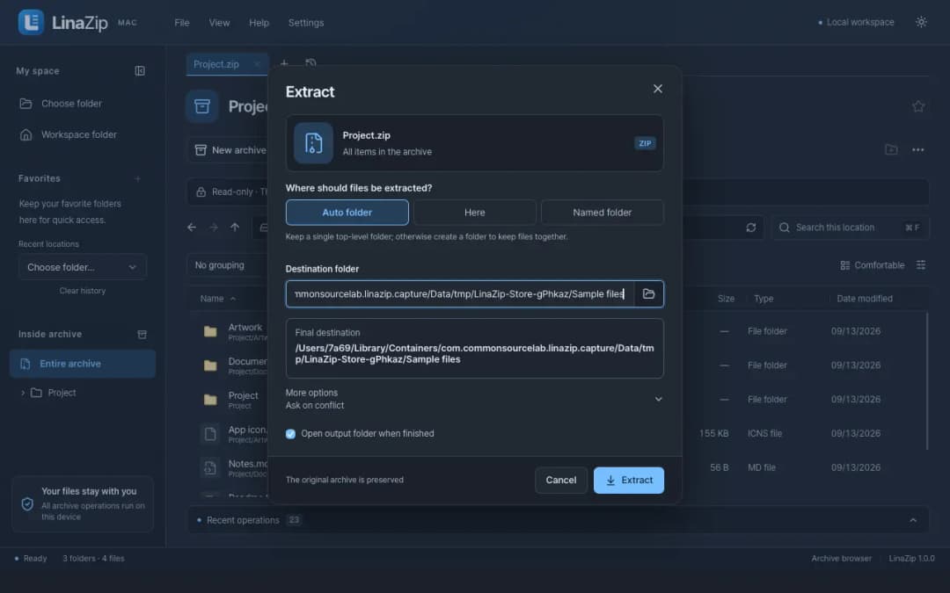Click the Extract button
This screenshot has height=593, width=950.
tap(628, 480)
